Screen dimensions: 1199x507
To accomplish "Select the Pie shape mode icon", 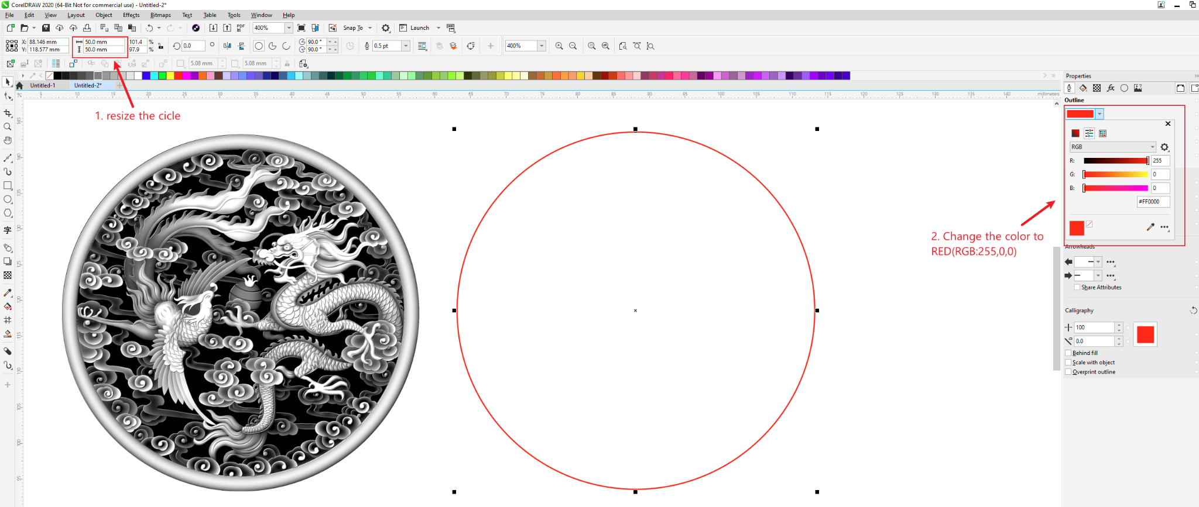I will 272,46.
